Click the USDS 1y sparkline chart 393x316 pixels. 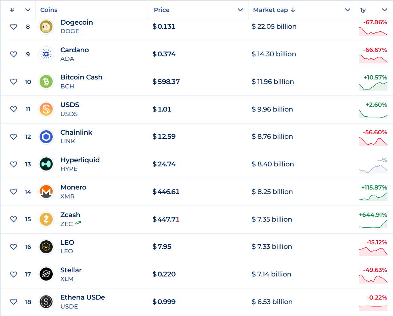pyautogui.click(x=373, y=114)
